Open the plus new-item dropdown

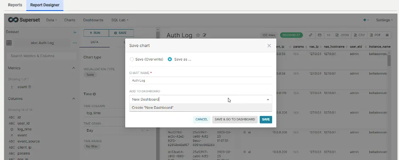(366, 20)
